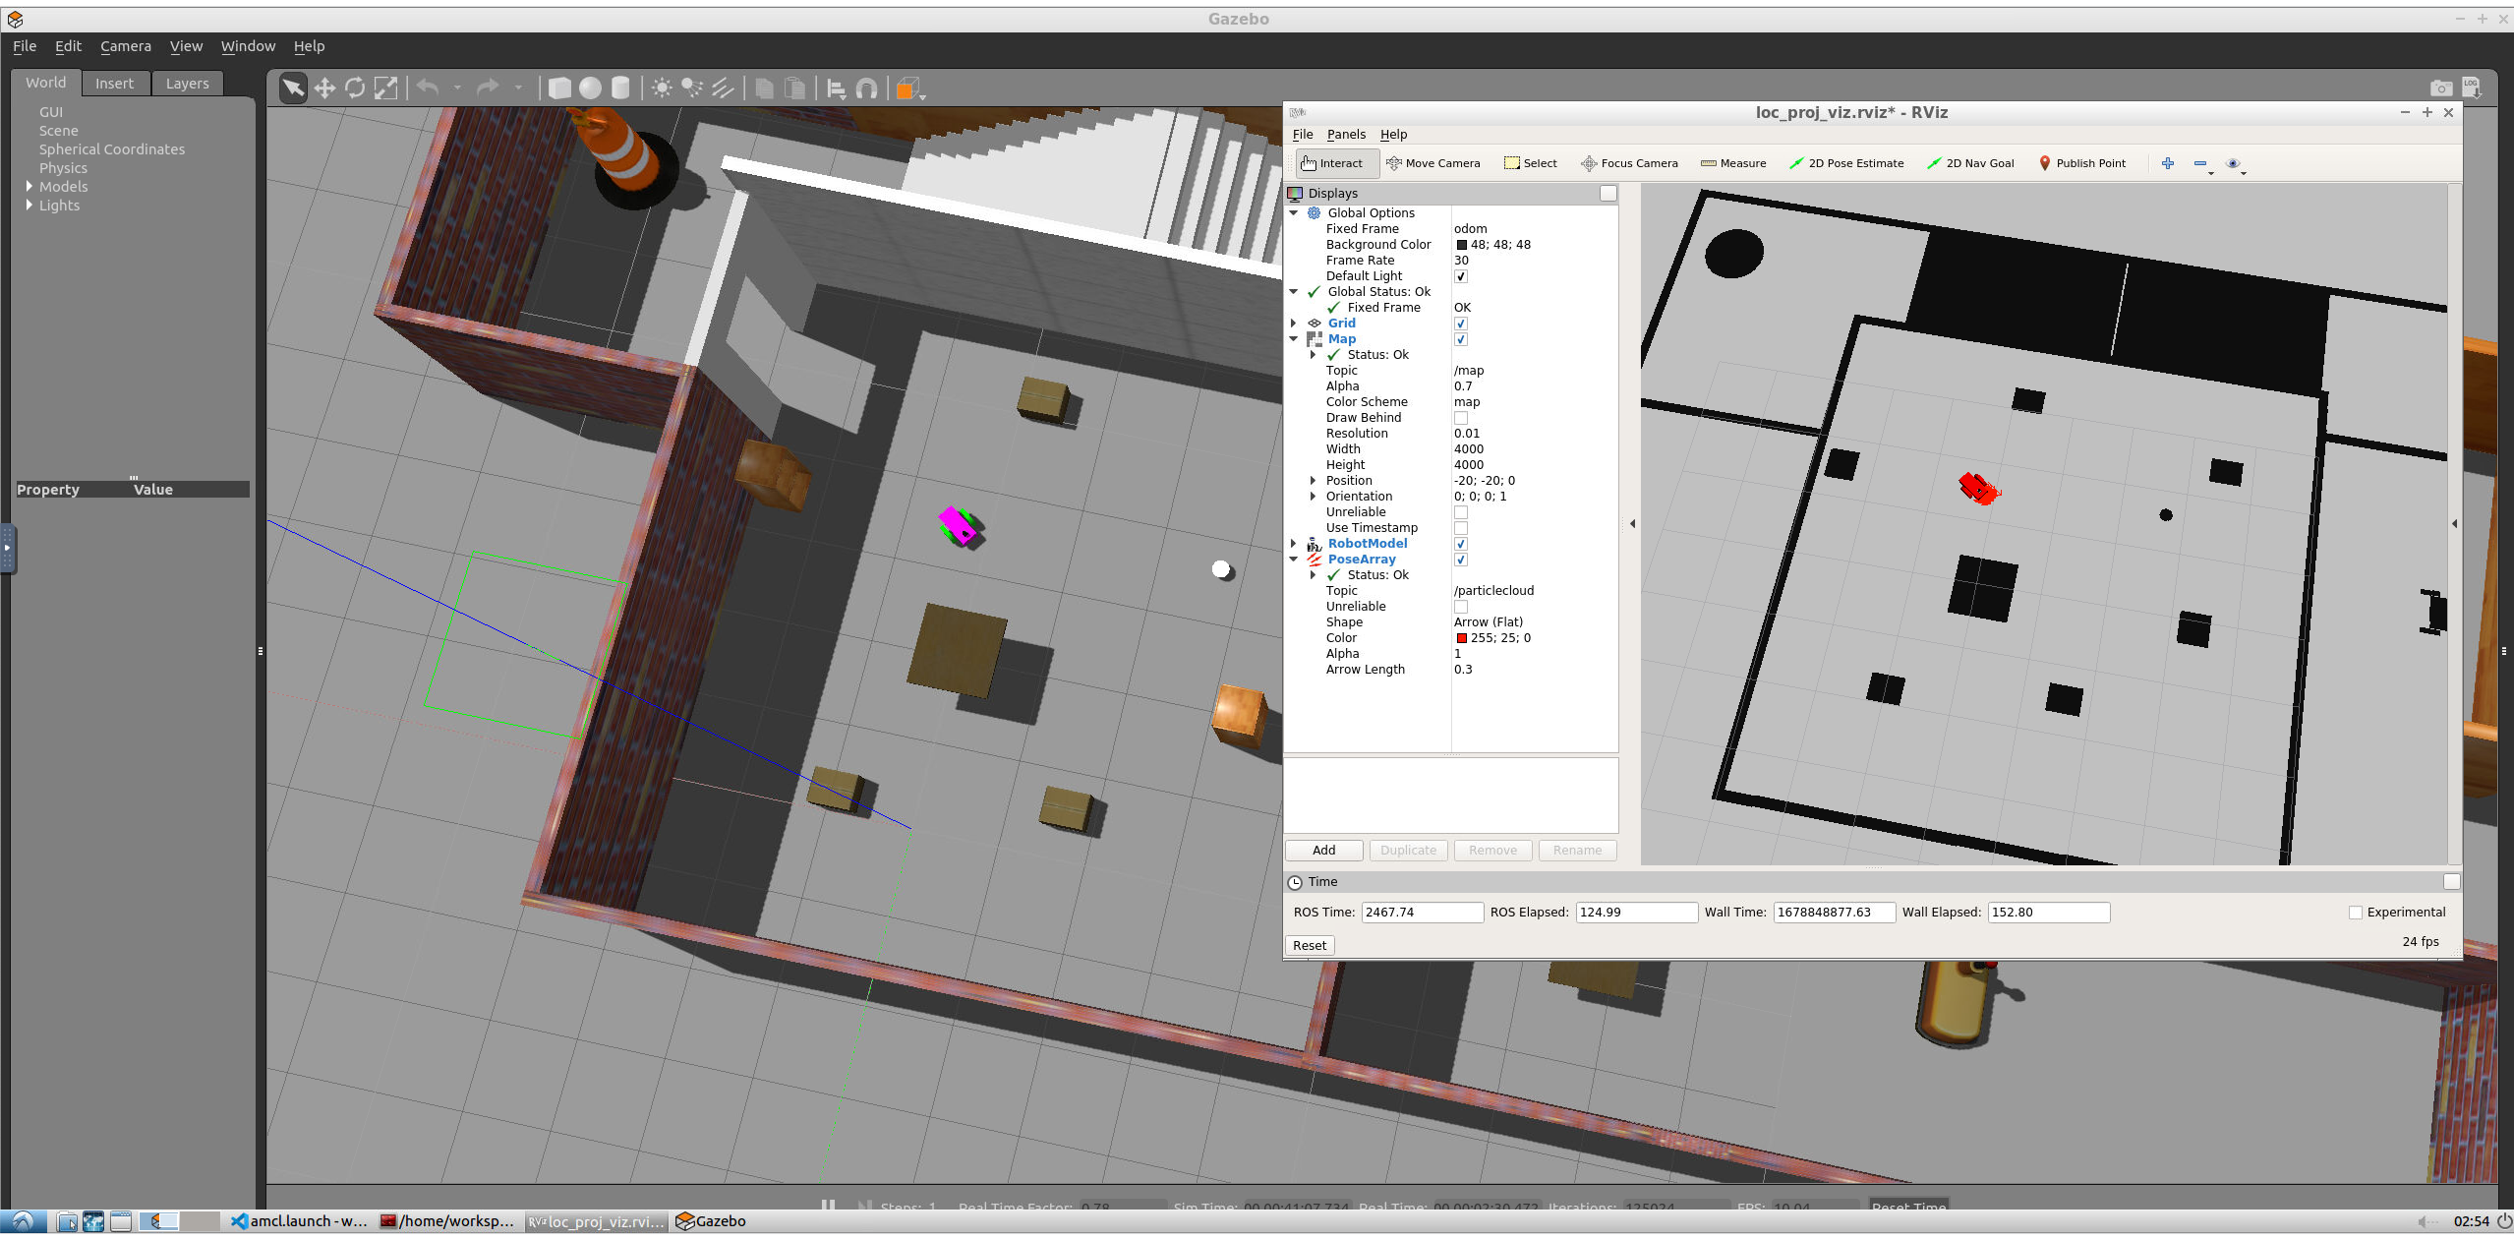Viewport: 2514px width, 1240px height.
Task: Expand the Models tree item in Gazebo
Action: point(29,187)
